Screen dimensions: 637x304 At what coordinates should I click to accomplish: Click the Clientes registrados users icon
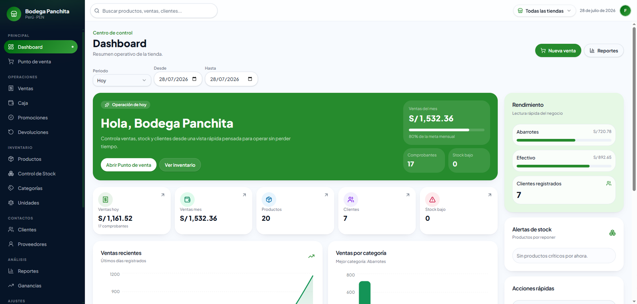[609, 183]
